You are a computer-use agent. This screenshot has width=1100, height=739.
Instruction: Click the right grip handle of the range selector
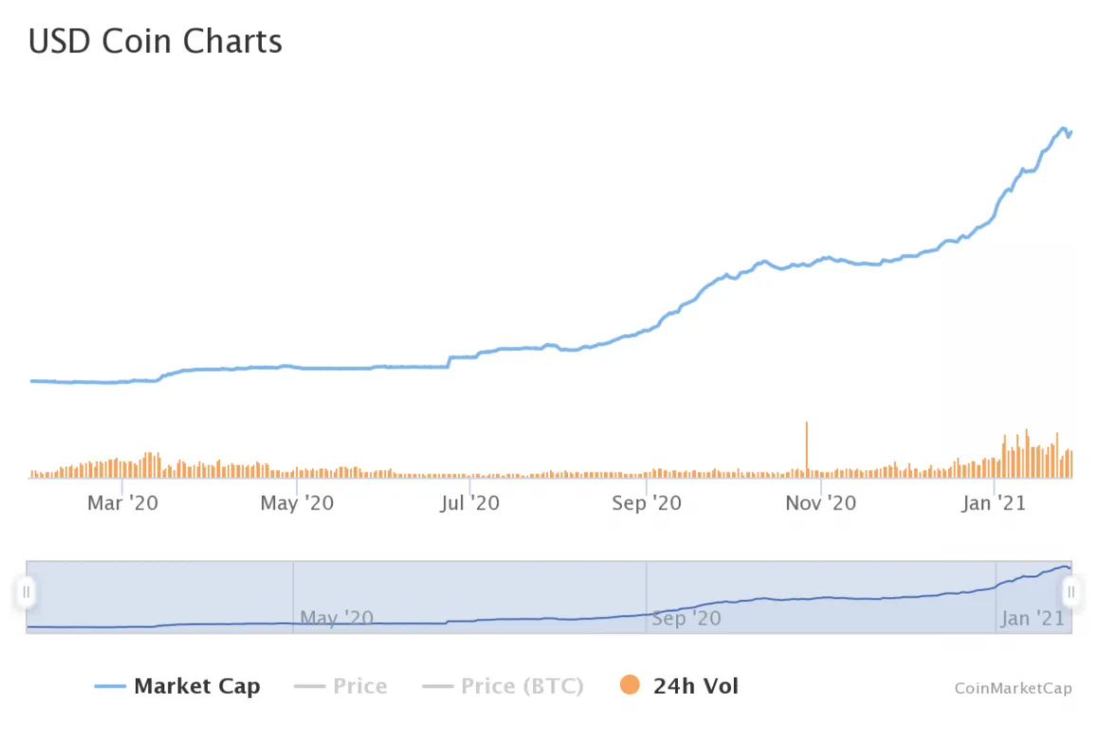(1072, 591)
